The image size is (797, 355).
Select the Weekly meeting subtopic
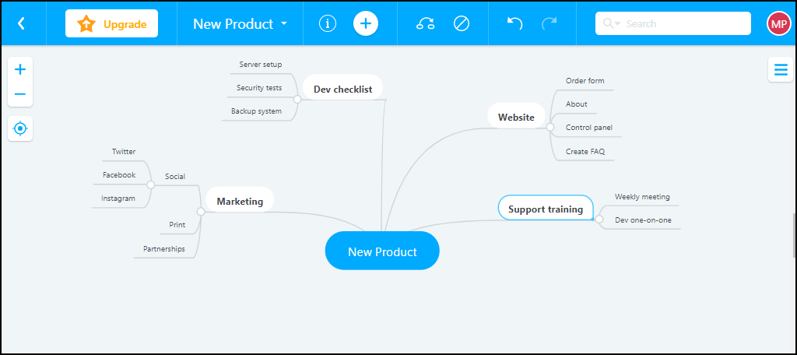point(642,197)
